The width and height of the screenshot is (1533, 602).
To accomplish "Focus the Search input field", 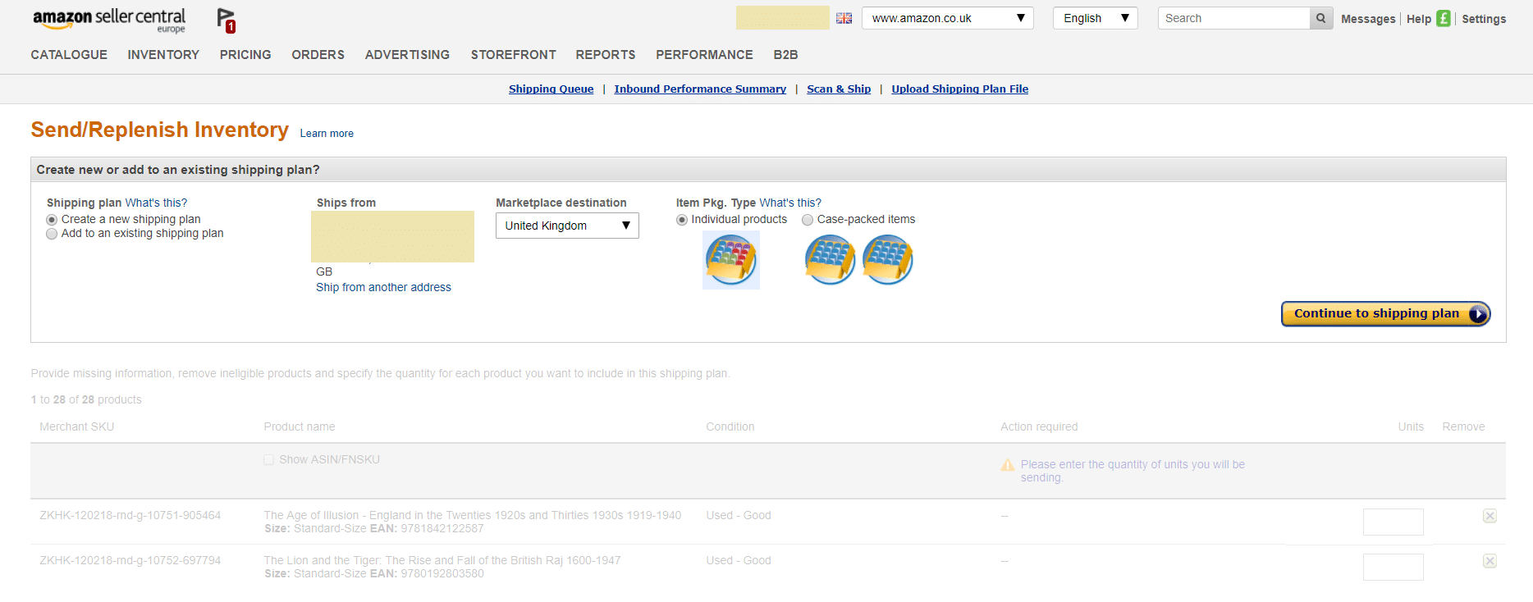I will (1233, 18).
